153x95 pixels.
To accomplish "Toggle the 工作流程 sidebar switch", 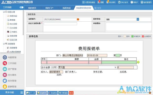I will tap(21, 7).
